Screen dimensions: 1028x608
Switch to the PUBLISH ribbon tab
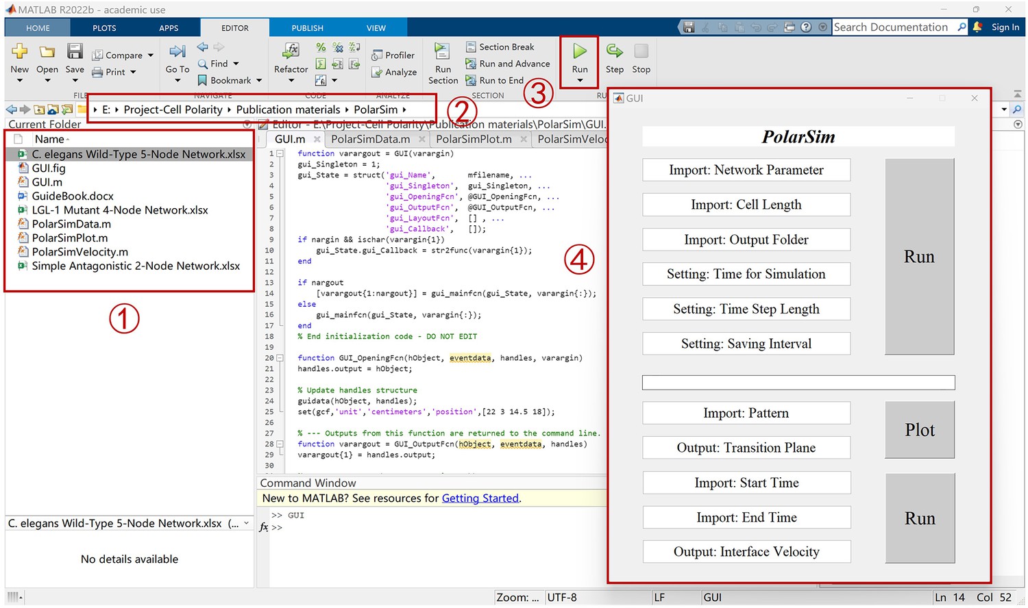(x=307, y=28)
